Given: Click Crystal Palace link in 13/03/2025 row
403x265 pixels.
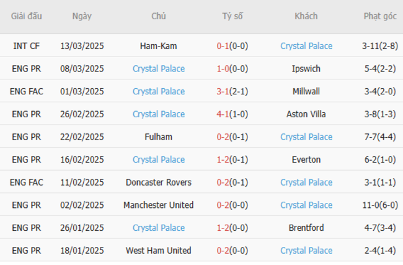Looking at the screenshot, I should (306, 46).
